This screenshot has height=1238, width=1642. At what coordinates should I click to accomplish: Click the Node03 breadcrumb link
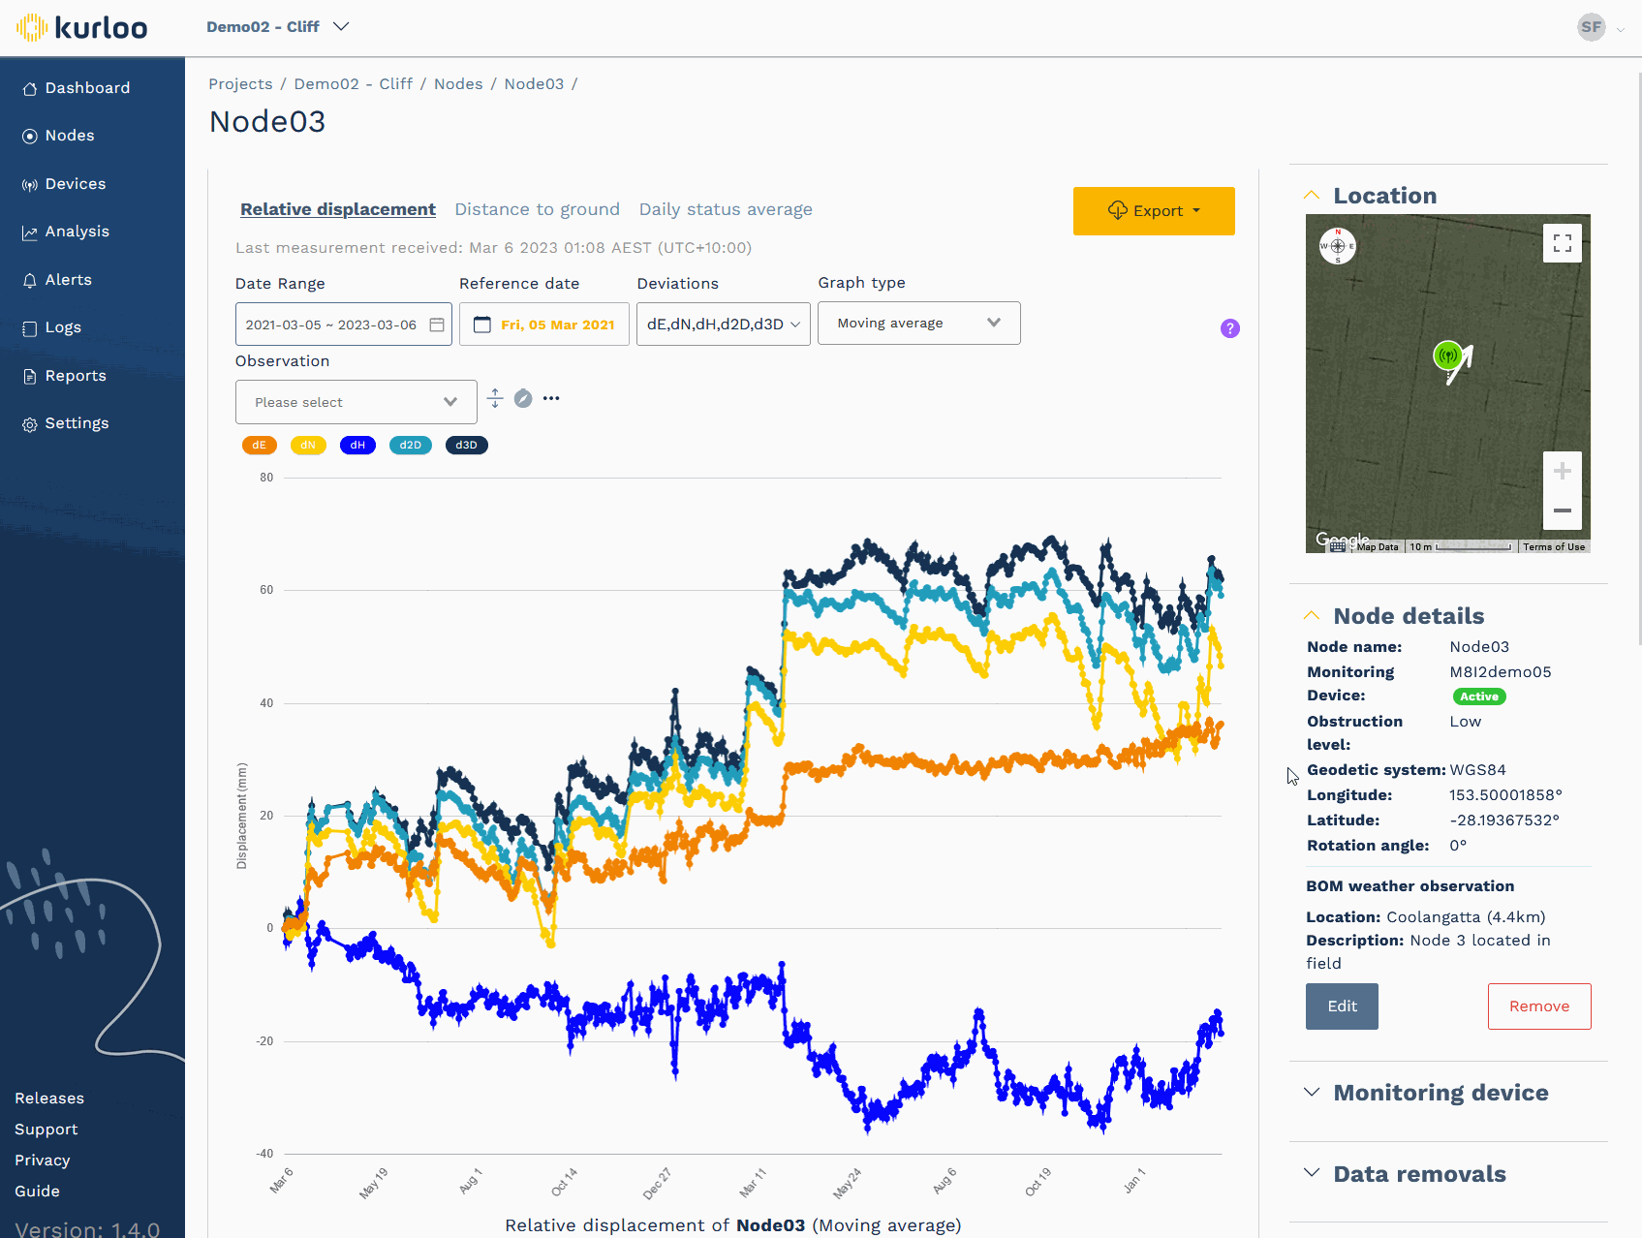pos(534,84)
